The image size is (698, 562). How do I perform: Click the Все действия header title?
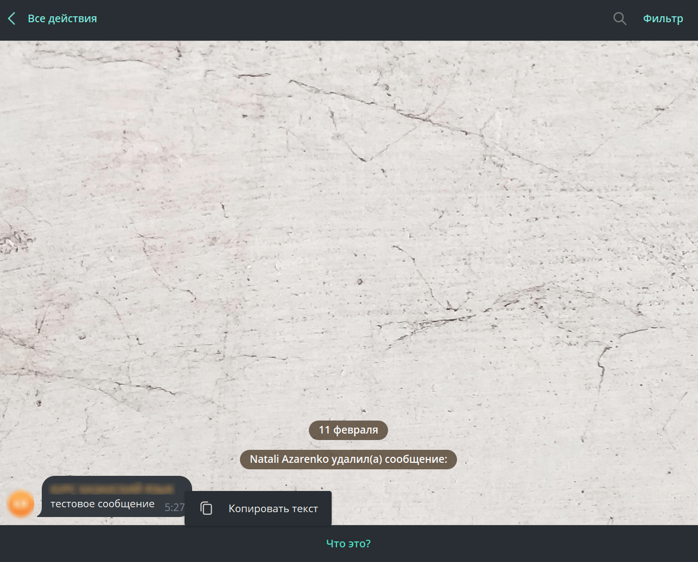point(62,19)
